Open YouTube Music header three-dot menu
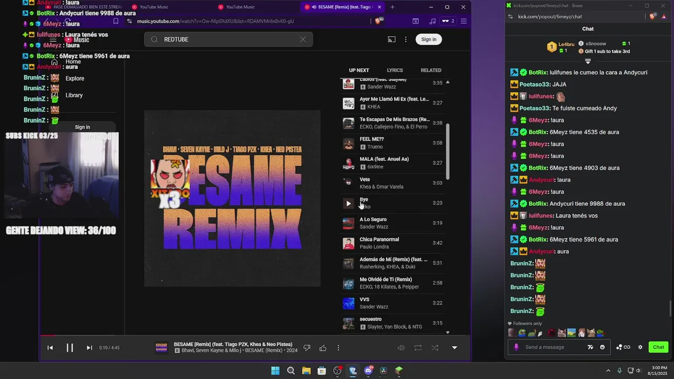 click(405, 39)
